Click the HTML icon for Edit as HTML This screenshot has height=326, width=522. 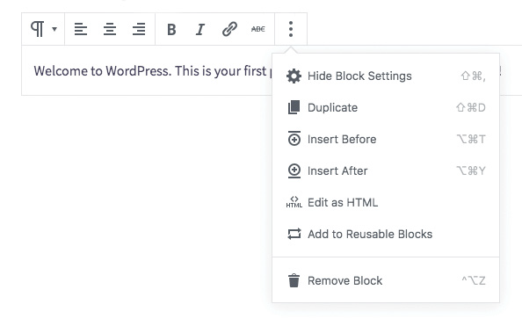point(294,202)
